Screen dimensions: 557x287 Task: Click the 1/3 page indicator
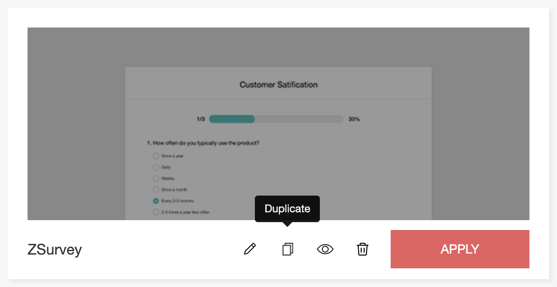pyautogui.click(x=200, y=119)
